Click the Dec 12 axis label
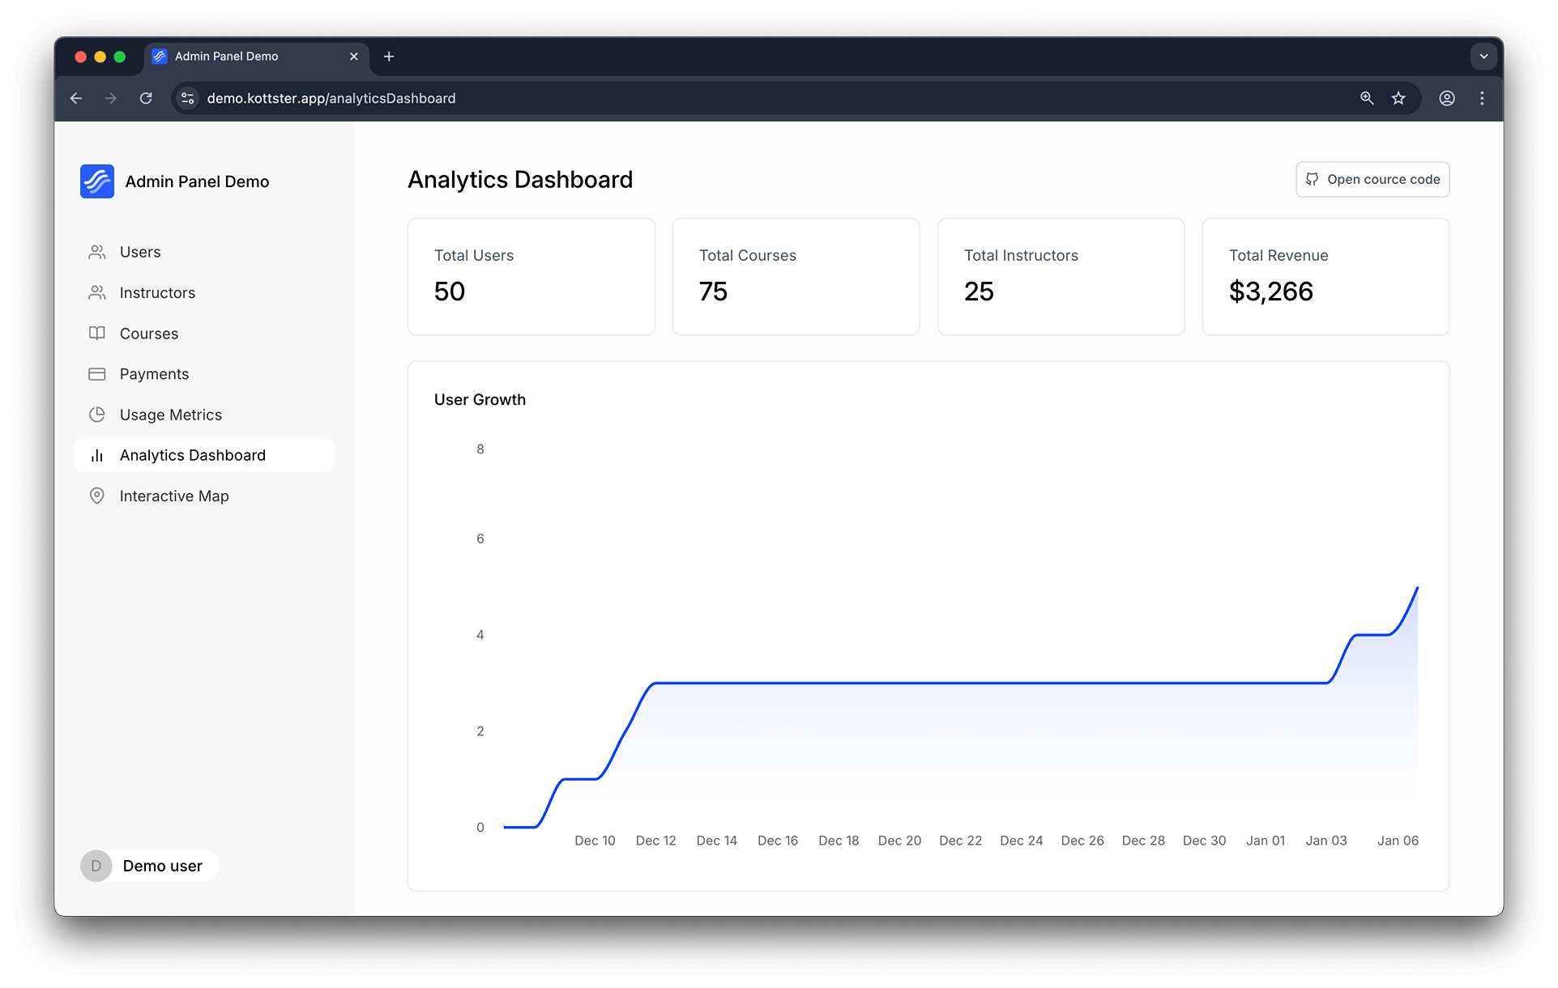 tap(655, 841)
